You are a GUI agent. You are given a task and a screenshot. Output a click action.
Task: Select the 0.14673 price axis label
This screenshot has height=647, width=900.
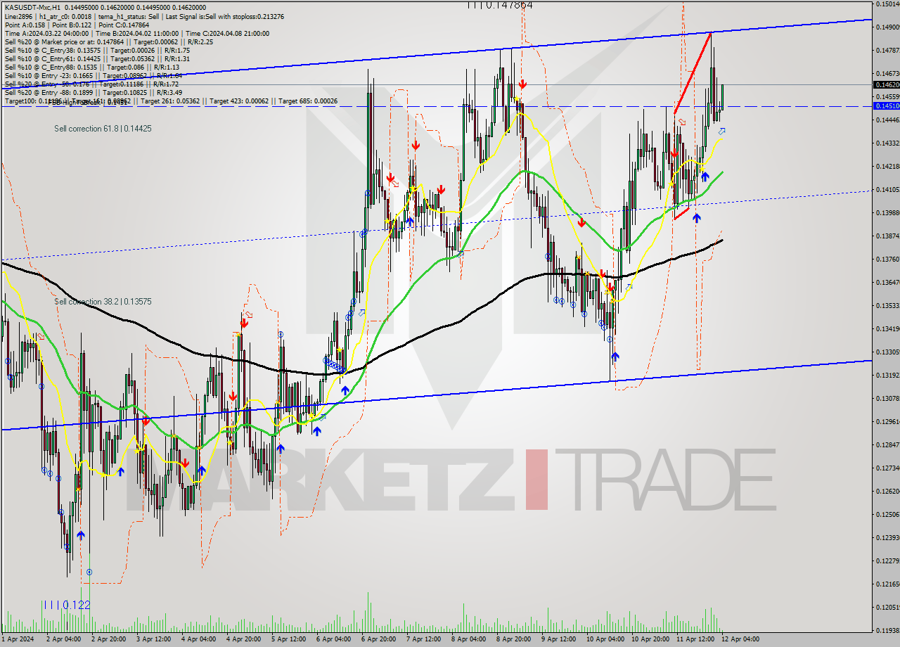(x=888, y=74)
